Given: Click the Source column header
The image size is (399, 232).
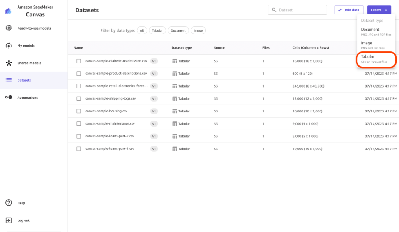Looking at the screenshot, I should click(219, 48).
